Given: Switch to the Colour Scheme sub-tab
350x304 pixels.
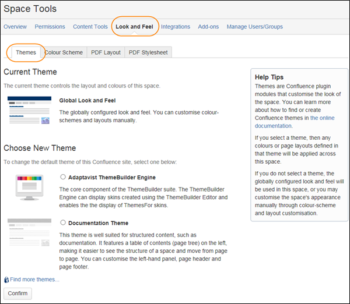Looking at the screenshot, I should [64, 52].
